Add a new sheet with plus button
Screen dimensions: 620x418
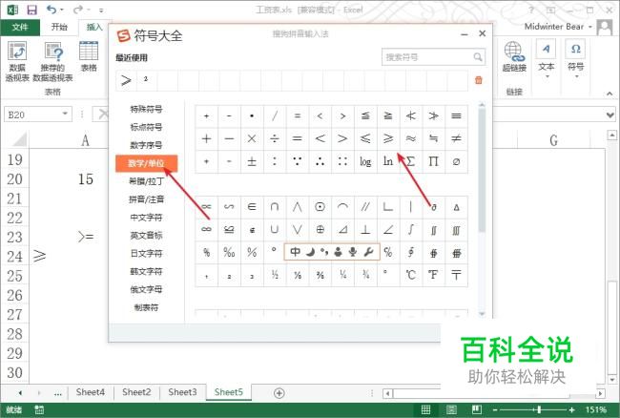(279, 393)
